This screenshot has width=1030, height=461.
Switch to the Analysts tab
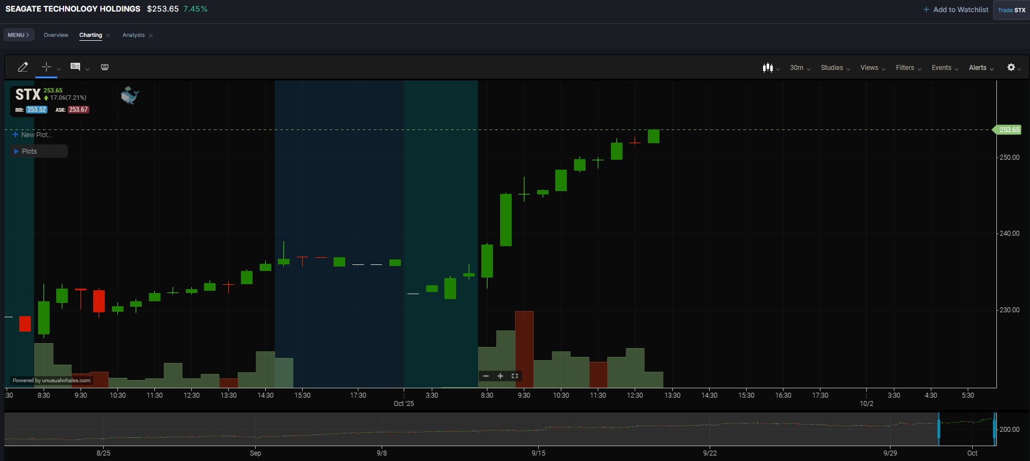[x=133, y=35]
